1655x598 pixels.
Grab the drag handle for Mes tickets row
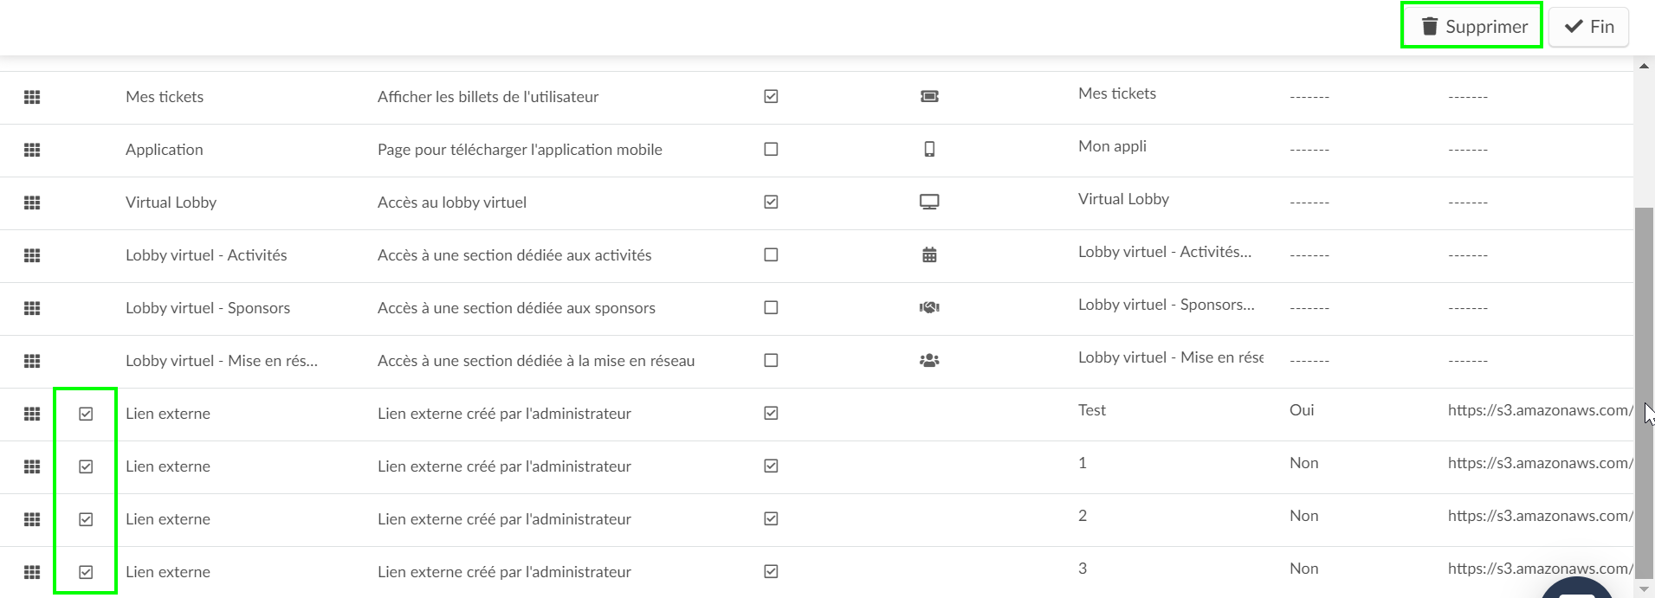pyautogui.click(x=32, y=97)
